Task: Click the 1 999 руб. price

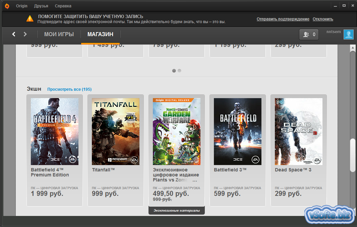Action: pos(47,194)
